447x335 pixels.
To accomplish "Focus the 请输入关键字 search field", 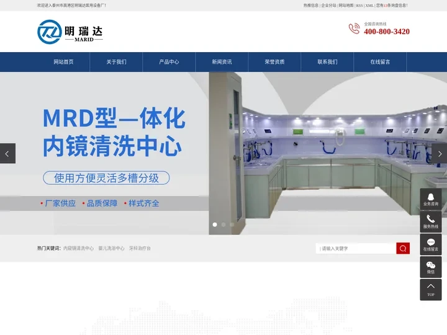I will pyautogui.click(x=356, y=248).
